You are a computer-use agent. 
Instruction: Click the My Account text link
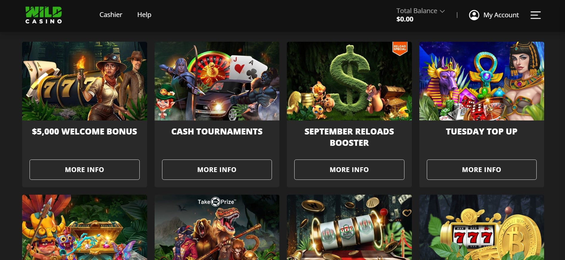click(x=501, y=15)
